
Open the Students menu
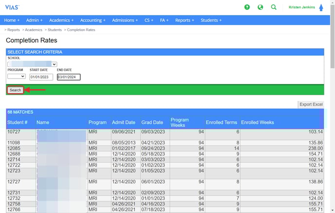pyautogui.click(x=211, y=20)
